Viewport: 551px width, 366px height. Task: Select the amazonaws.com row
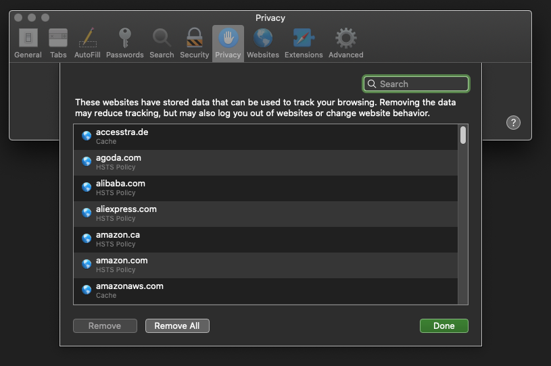(266, 291)
